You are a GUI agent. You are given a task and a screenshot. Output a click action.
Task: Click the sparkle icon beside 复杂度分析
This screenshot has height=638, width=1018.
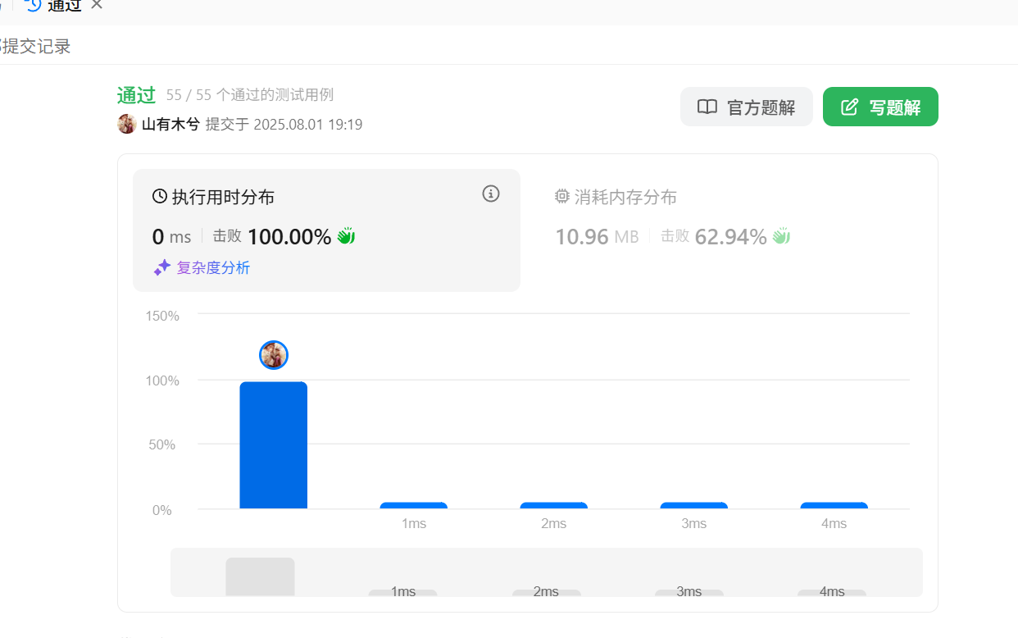coord(162,267)
